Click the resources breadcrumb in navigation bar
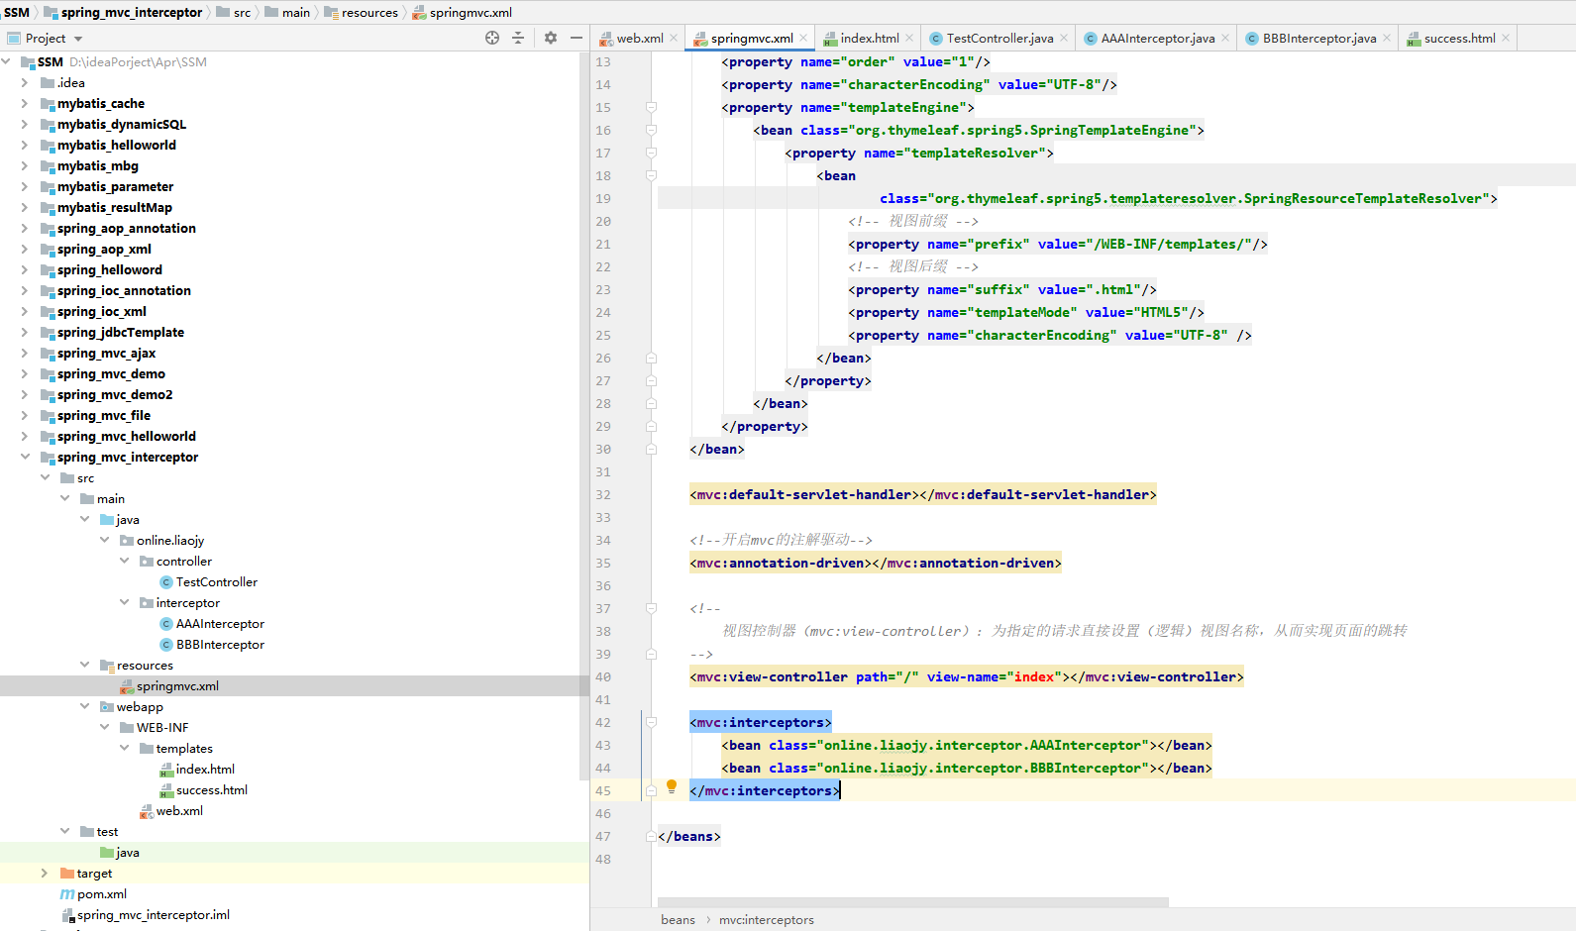Screen dimensions: 1576x931 (362, 12)
